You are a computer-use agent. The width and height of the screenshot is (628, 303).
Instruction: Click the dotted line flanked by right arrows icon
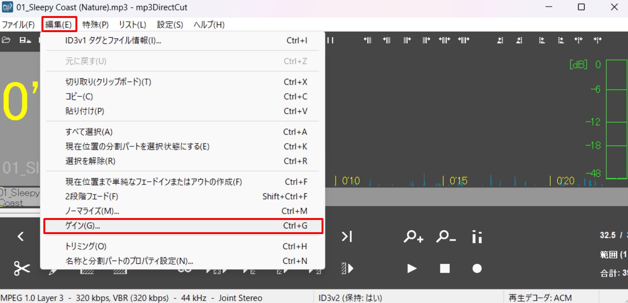pyautogui.click(x=598, y=40)
